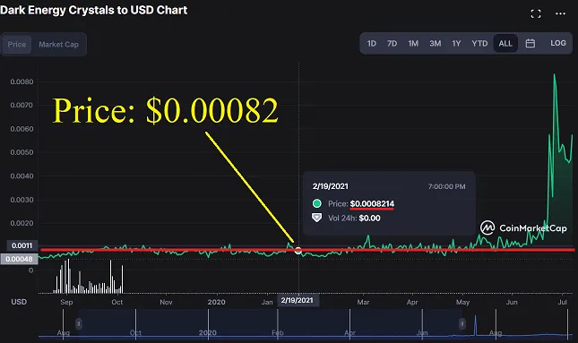Click the price spike peak near July
The width and height of the screenshot is (578, 343).
point(554,75)
